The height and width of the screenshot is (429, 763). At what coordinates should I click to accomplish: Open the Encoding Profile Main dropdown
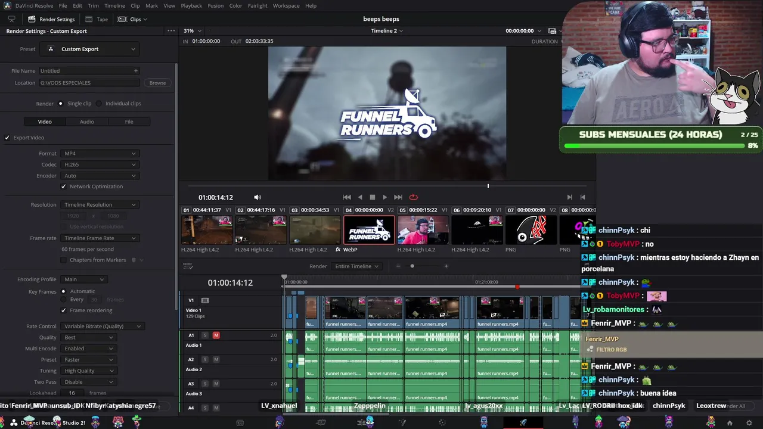coord(83,279)
